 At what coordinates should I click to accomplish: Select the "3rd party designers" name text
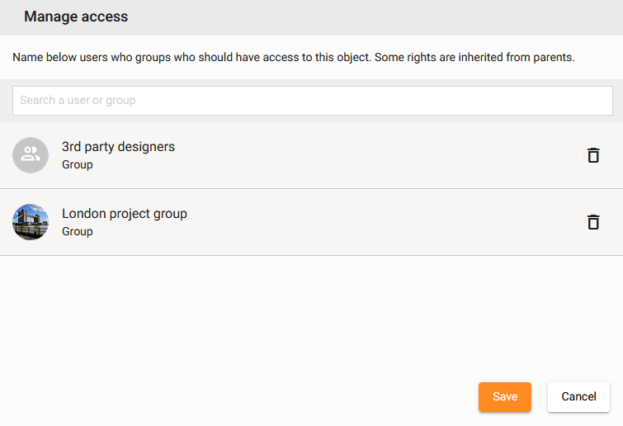coord(118,147)
